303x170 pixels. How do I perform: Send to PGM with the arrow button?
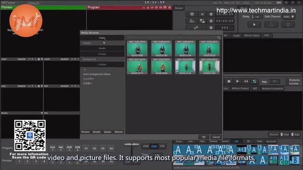295,135
